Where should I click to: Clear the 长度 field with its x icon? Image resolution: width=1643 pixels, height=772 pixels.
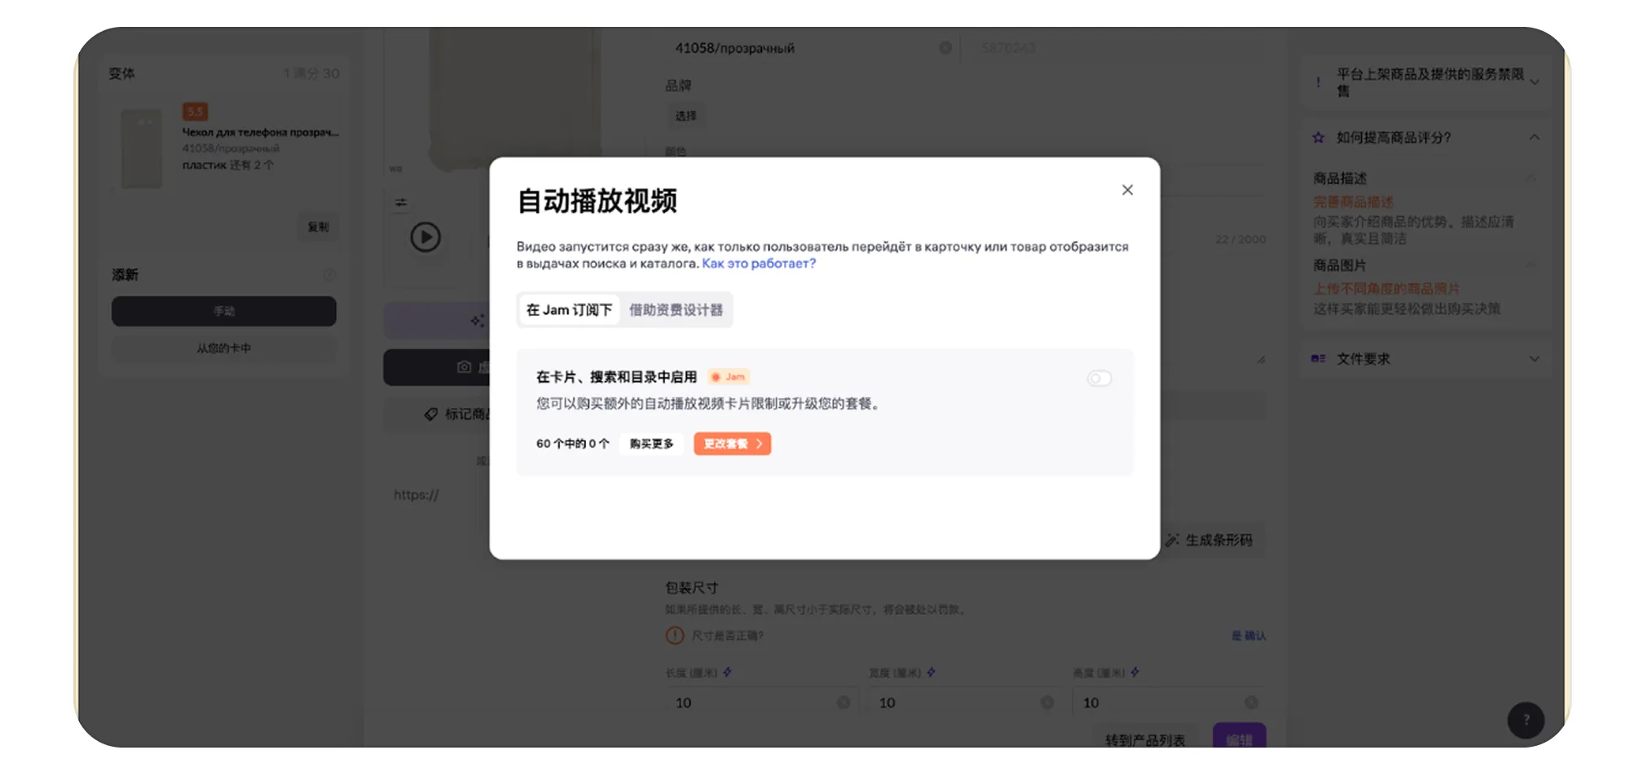point(844,703)
